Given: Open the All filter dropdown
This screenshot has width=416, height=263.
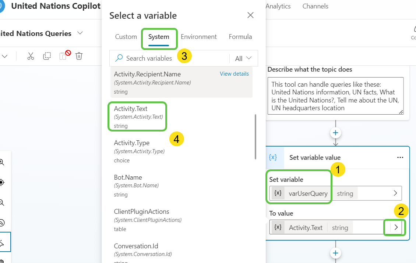Looking at the screenshot, I should (244, 58).
